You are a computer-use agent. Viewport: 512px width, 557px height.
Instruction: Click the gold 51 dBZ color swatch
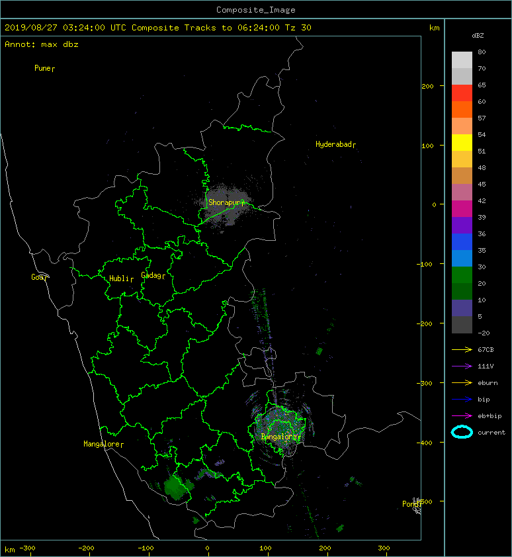coord(462,159)
